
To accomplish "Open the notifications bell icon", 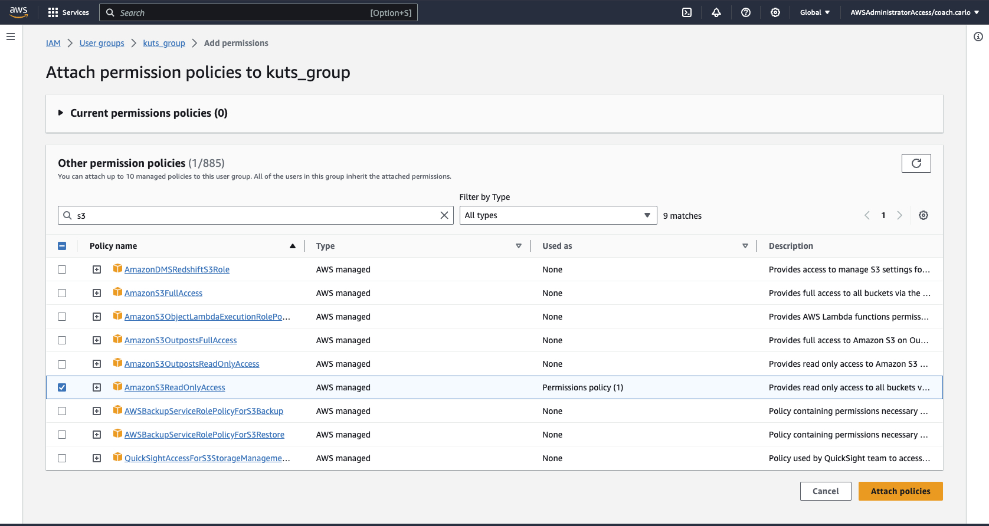I will pyautogui.click(x=716, y=12).
